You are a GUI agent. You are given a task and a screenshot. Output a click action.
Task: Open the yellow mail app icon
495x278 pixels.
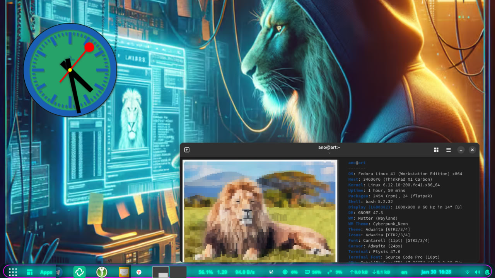[124, 272]
